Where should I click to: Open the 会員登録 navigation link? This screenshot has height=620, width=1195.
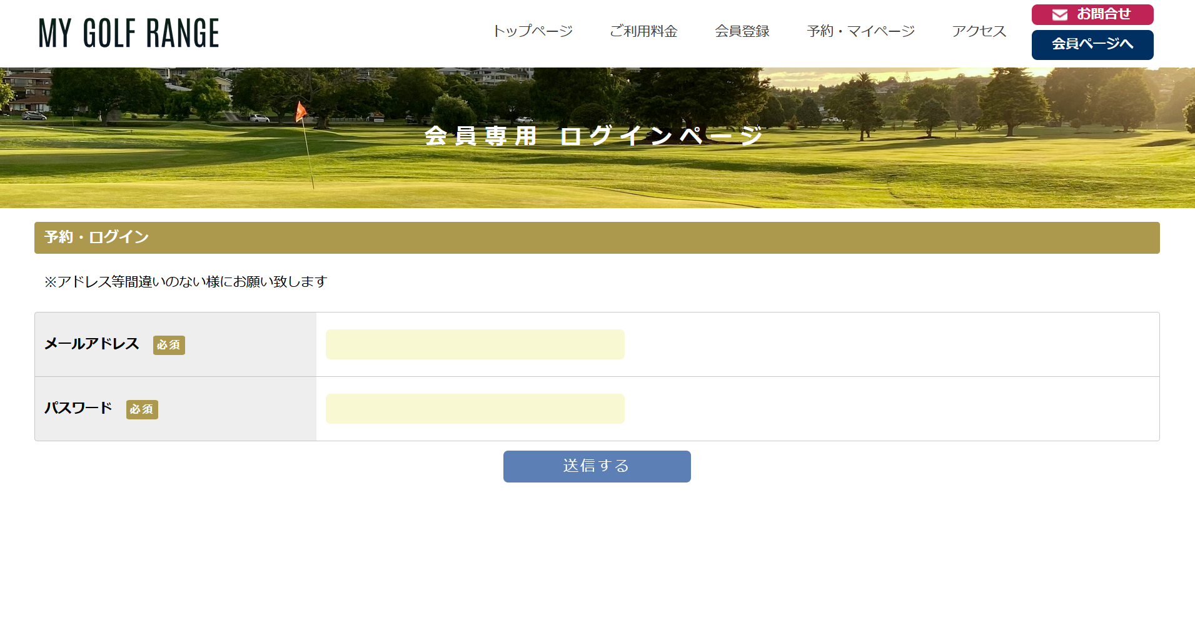(x=742, y=31)
